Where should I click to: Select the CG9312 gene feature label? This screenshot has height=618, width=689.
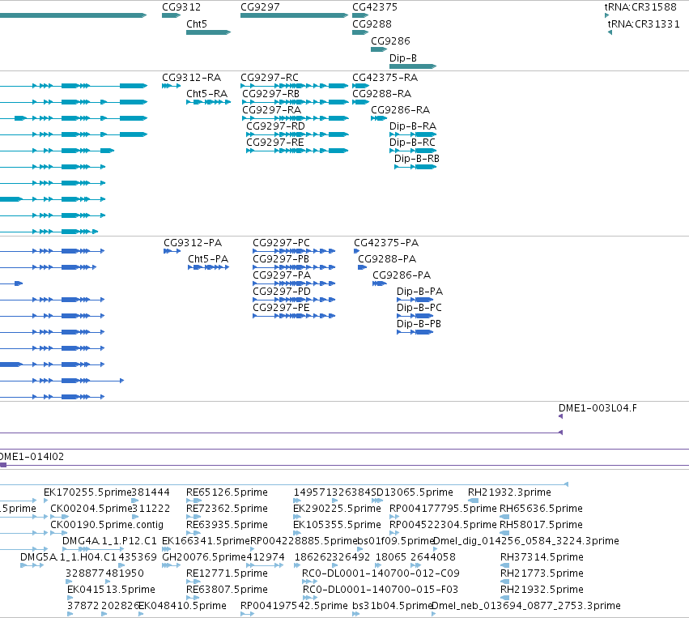point(181,7)
